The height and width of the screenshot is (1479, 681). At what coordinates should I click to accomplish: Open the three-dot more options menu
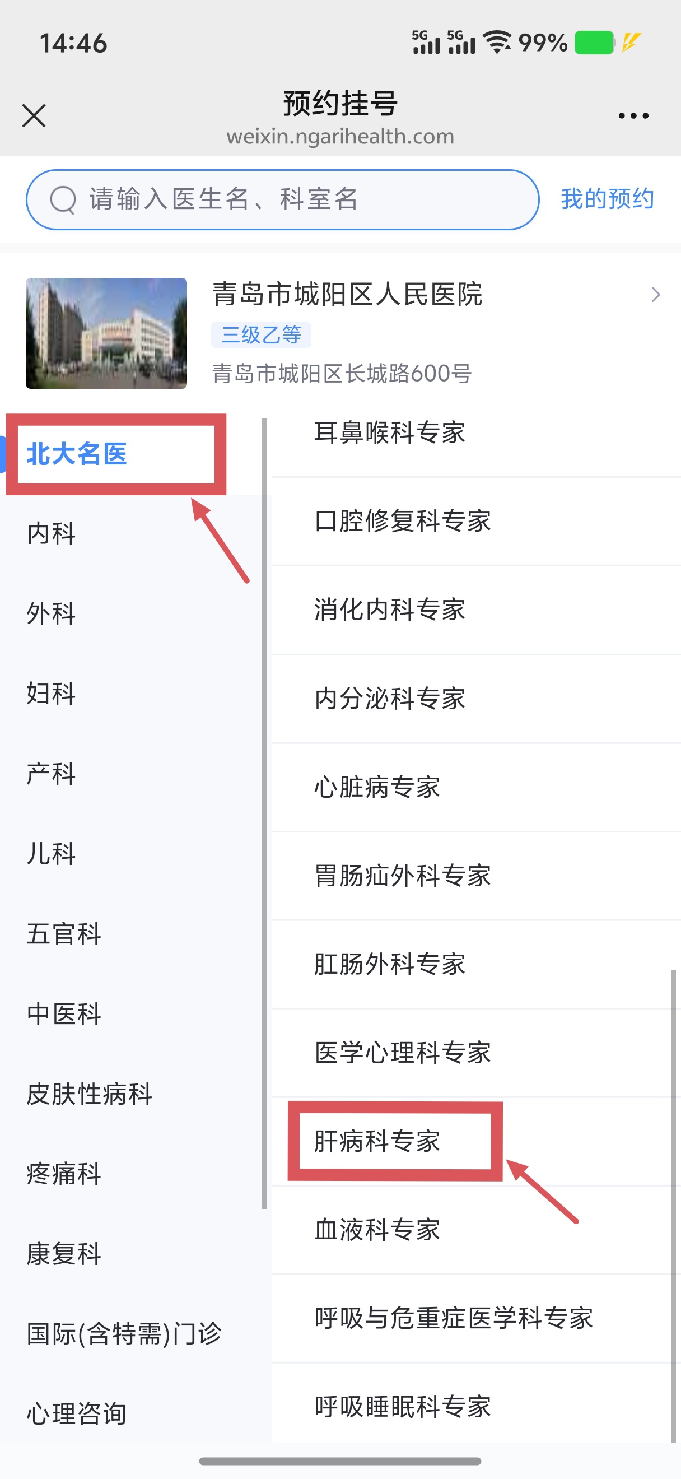pyautogui.click(x=633, y=116)
